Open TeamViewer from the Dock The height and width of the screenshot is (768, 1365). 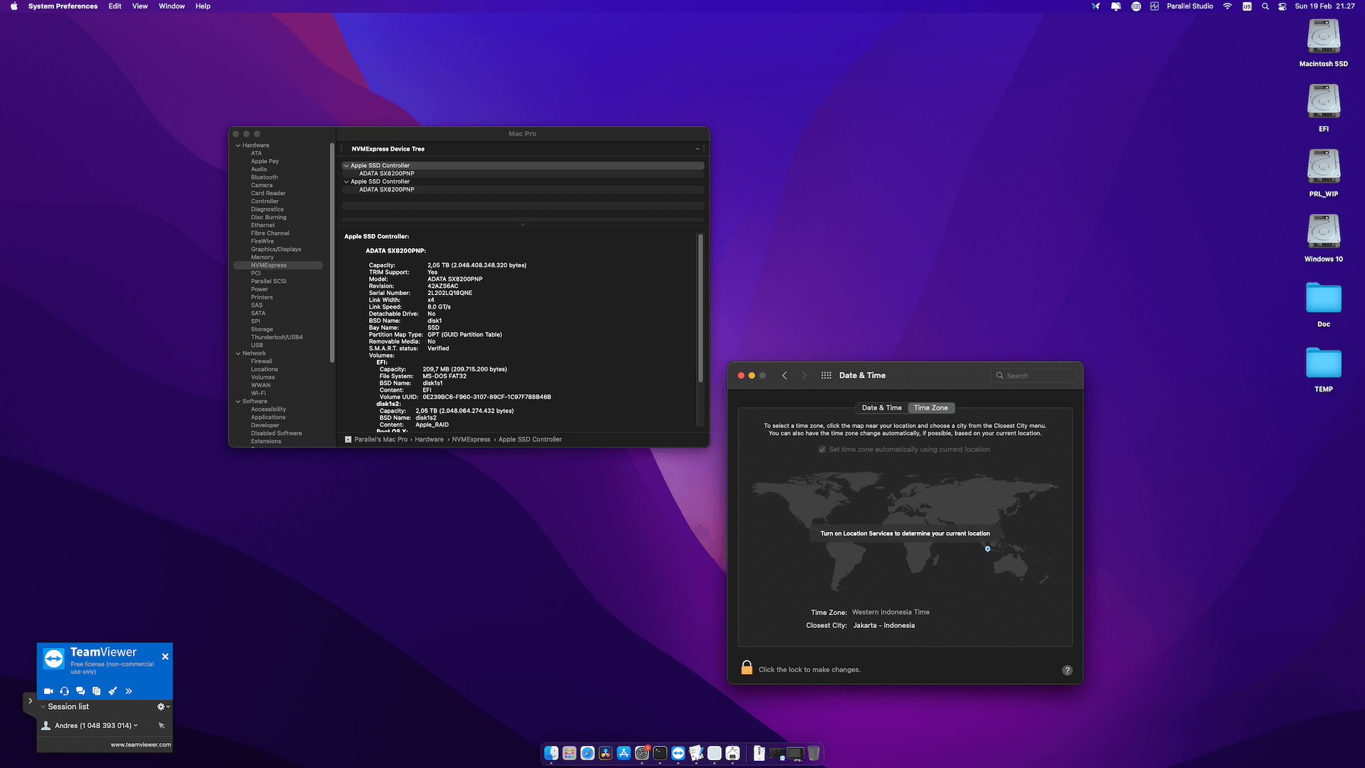[x=678, y=753]
